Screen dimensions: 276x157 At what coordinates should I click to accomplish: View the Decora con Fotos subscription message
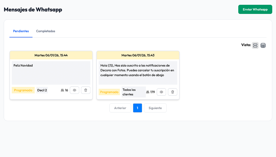(161, 92)
